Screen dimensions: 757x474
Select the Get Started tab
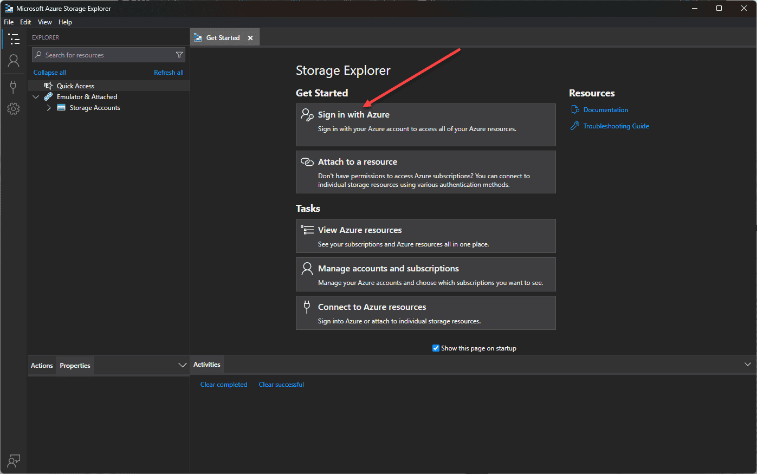pos(225,37)
